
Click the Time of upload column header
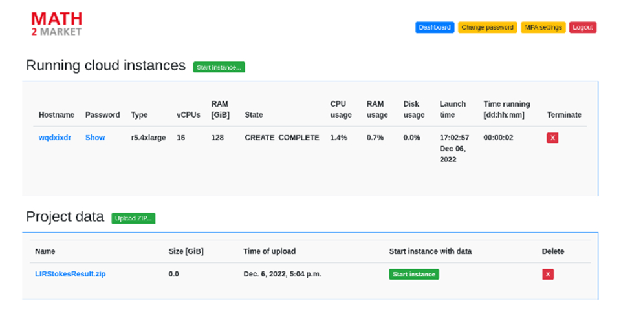(x=269, y=251)
